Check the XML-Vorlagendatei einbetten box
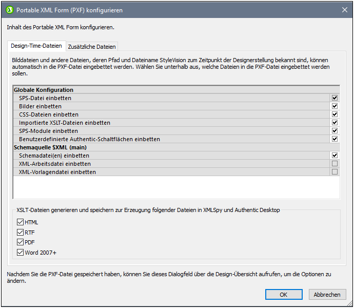 pos(335,172)
